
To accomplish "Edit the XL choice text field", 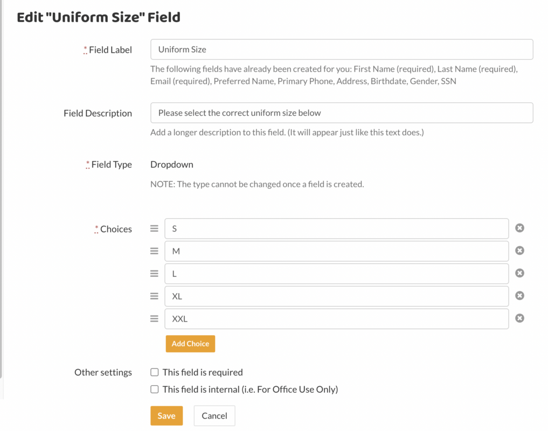I will point(336,296).
